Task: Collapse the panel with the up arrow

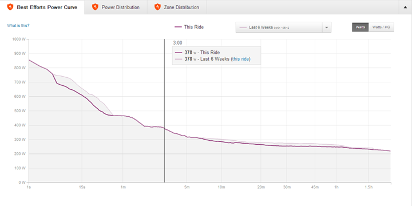Action: coord(405,7)
